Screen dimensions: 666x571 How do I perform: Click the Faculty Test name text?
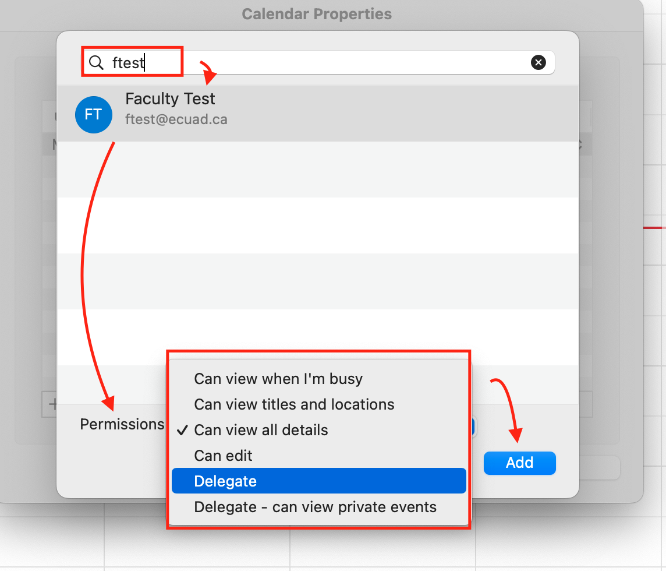(x=170, y=98)
